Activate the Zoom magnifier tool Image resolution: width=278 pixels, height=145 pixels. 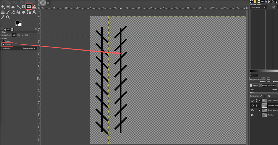(8, 17)
